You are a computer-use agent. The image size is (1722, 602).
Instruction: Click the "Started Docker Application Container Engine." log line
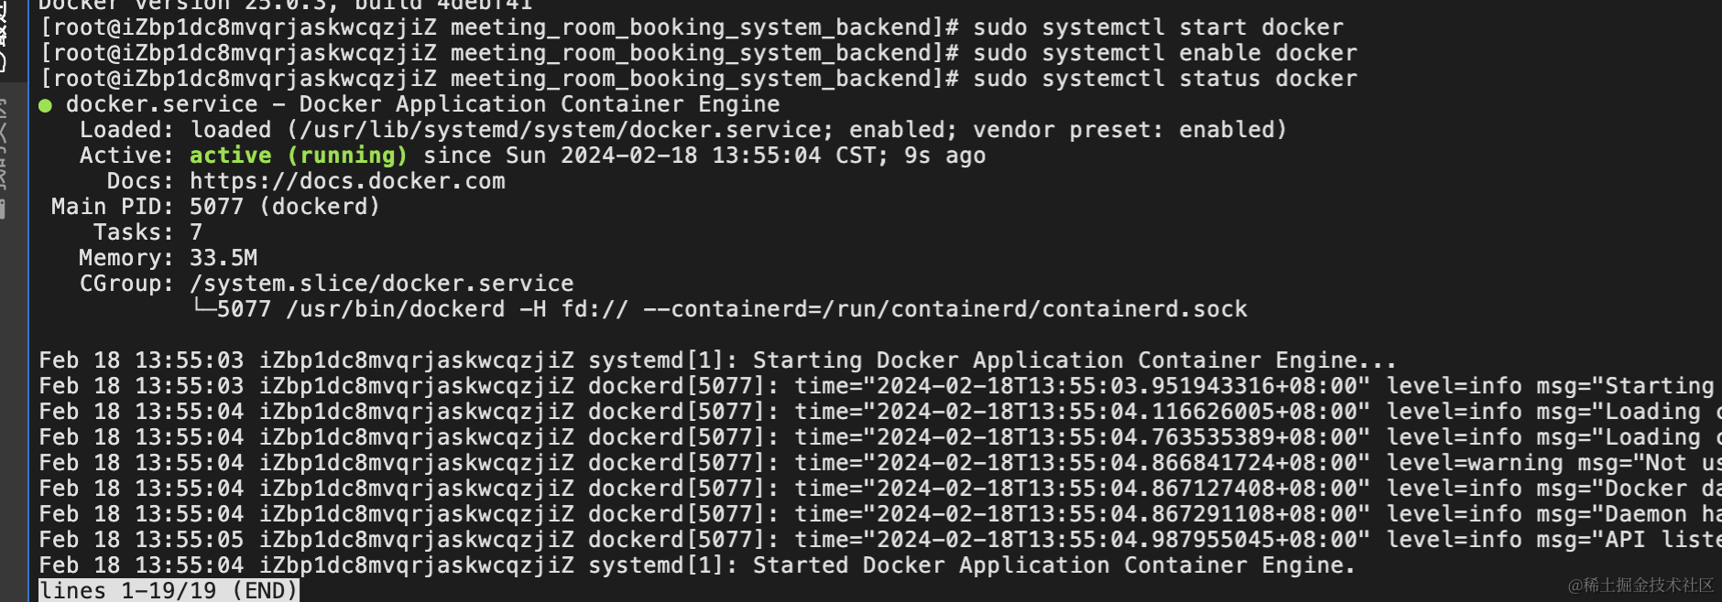1053,565
